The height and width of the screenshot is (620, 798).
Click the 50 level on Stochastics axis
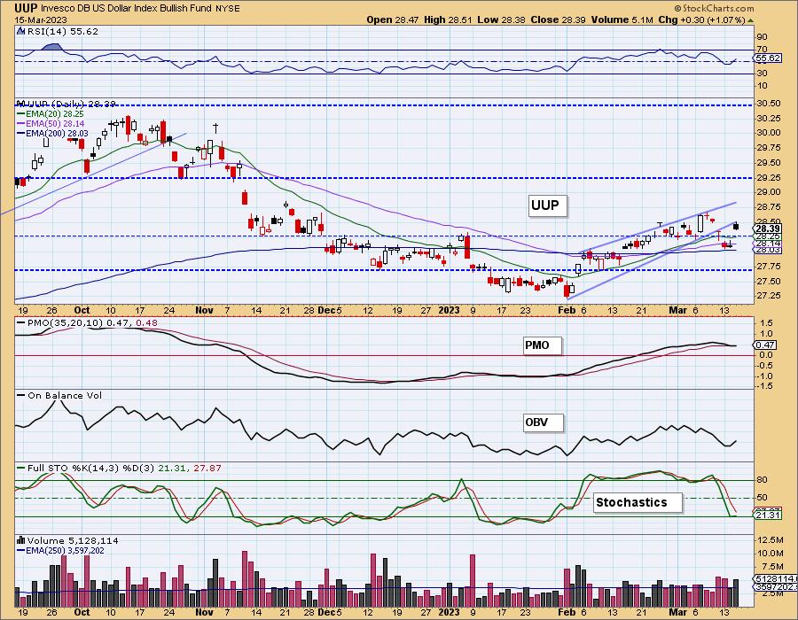click(763, 498)
